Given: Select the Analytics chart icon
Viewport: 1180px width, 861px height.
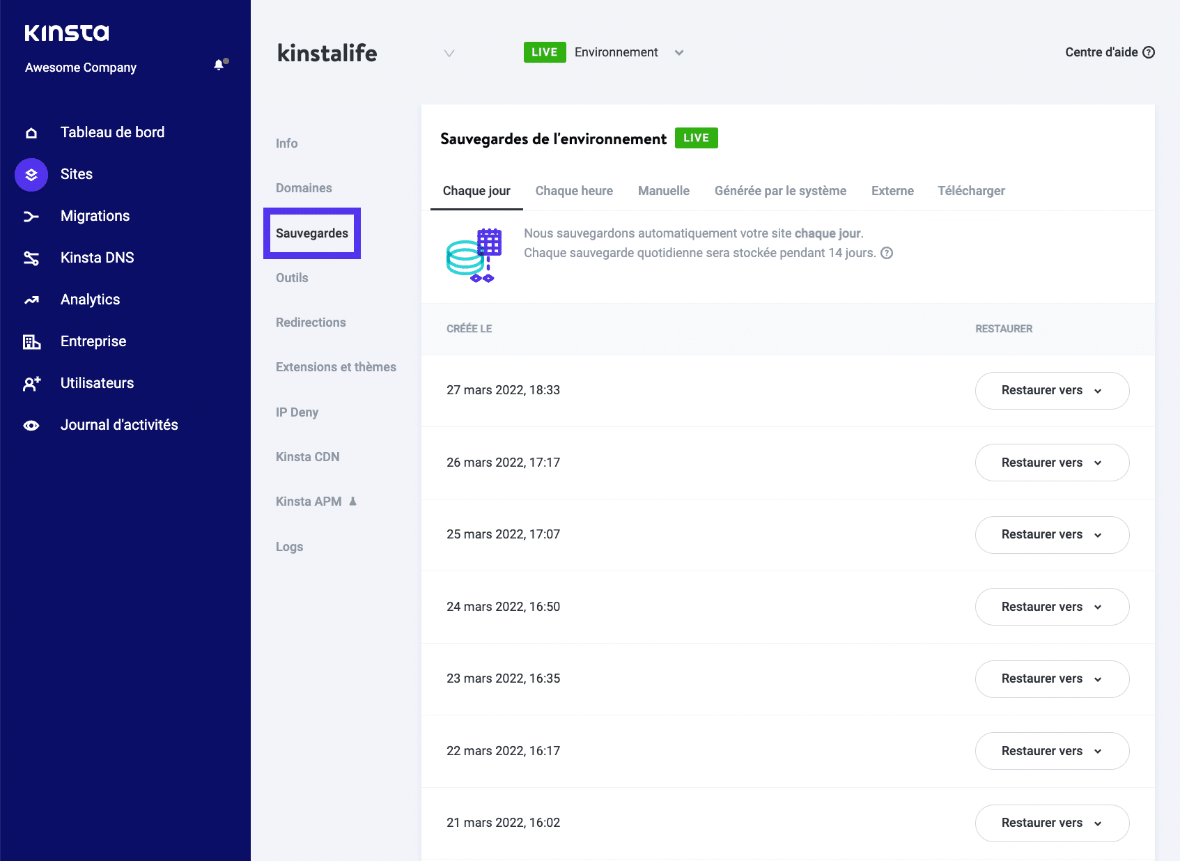Looking at the screenshot, I should tap(31, 299).
